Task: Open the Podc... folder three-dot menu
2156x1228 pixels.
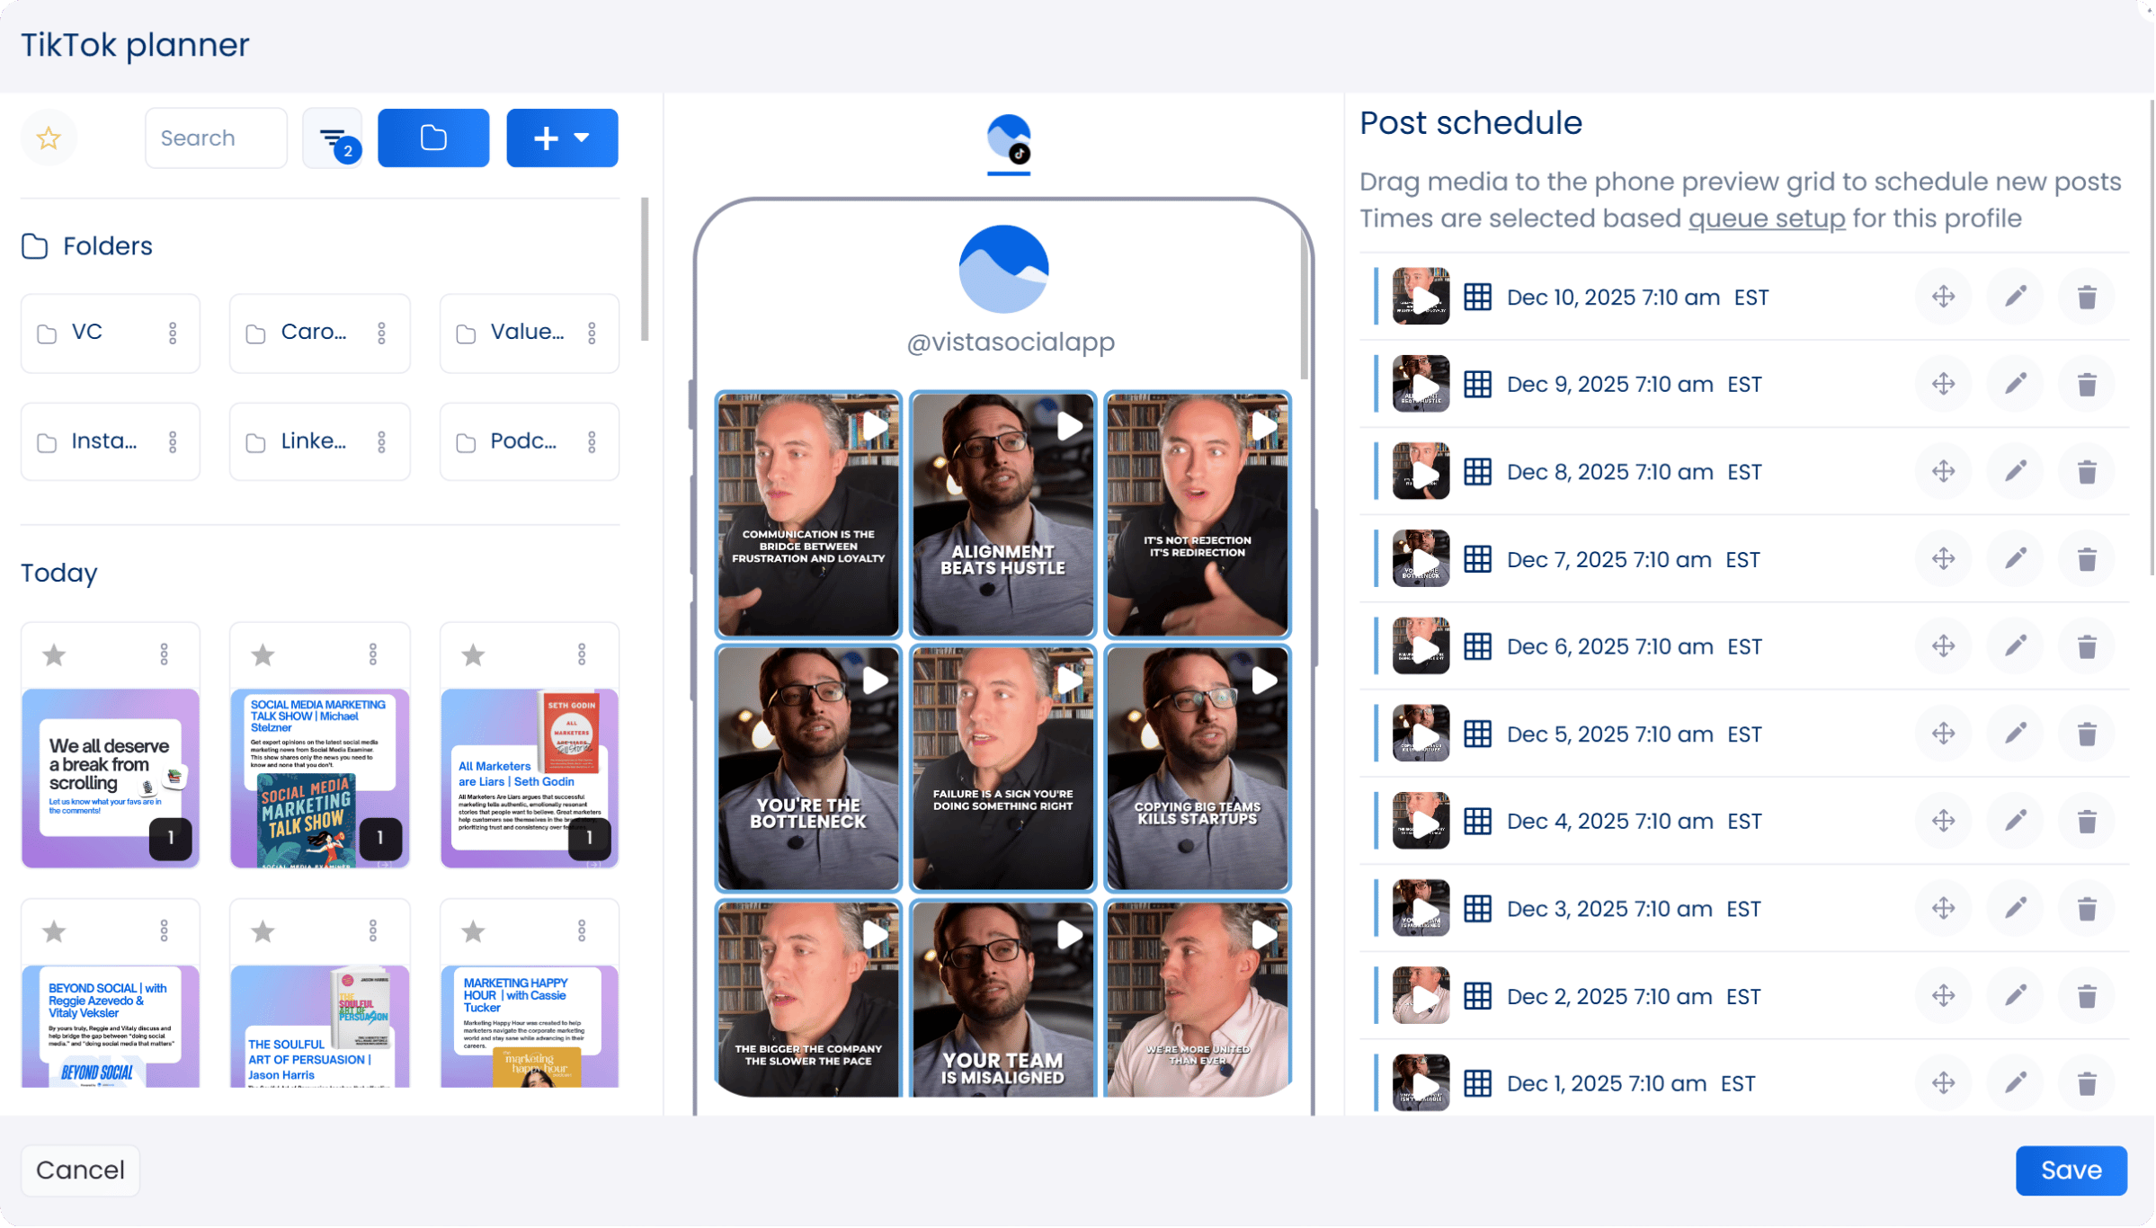Action: click(592, 442)
